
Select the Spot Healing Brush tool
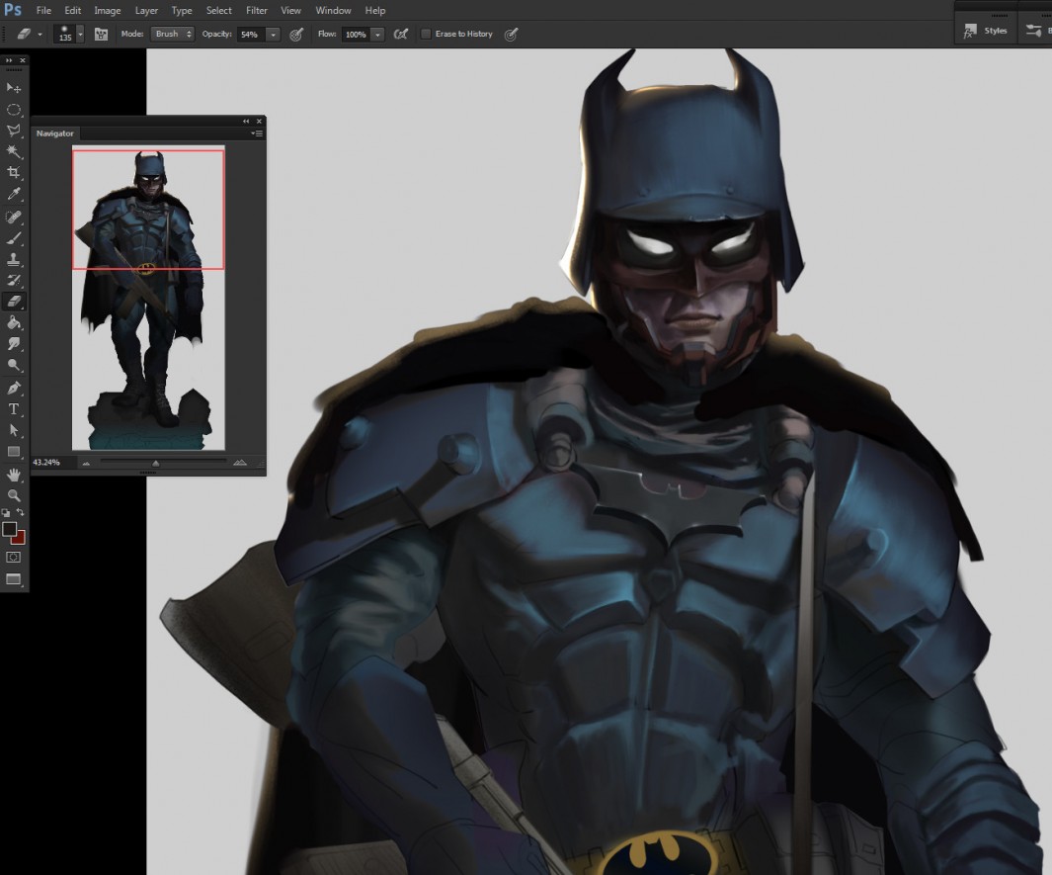point(14,217)
